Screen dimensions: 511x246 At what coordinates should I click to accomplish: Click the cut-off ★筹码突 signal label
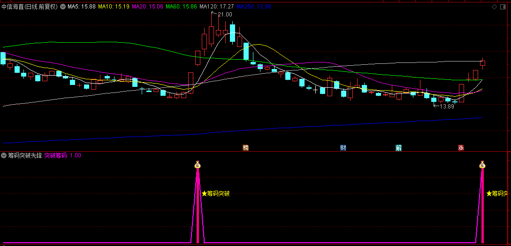pos(497,193)
